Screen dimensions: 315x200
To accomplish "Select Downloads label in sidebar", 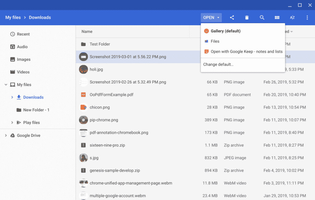I will 33,97.
